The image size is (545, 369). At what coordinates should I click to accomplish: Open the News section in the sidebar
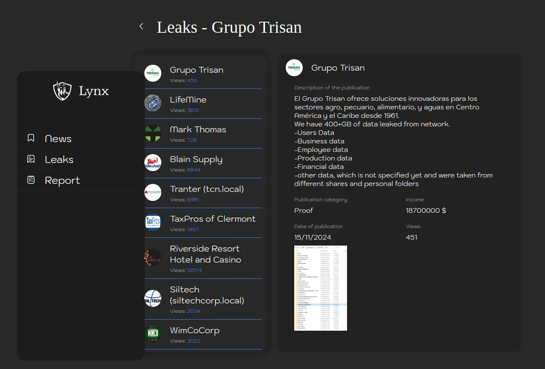[58, 139]
